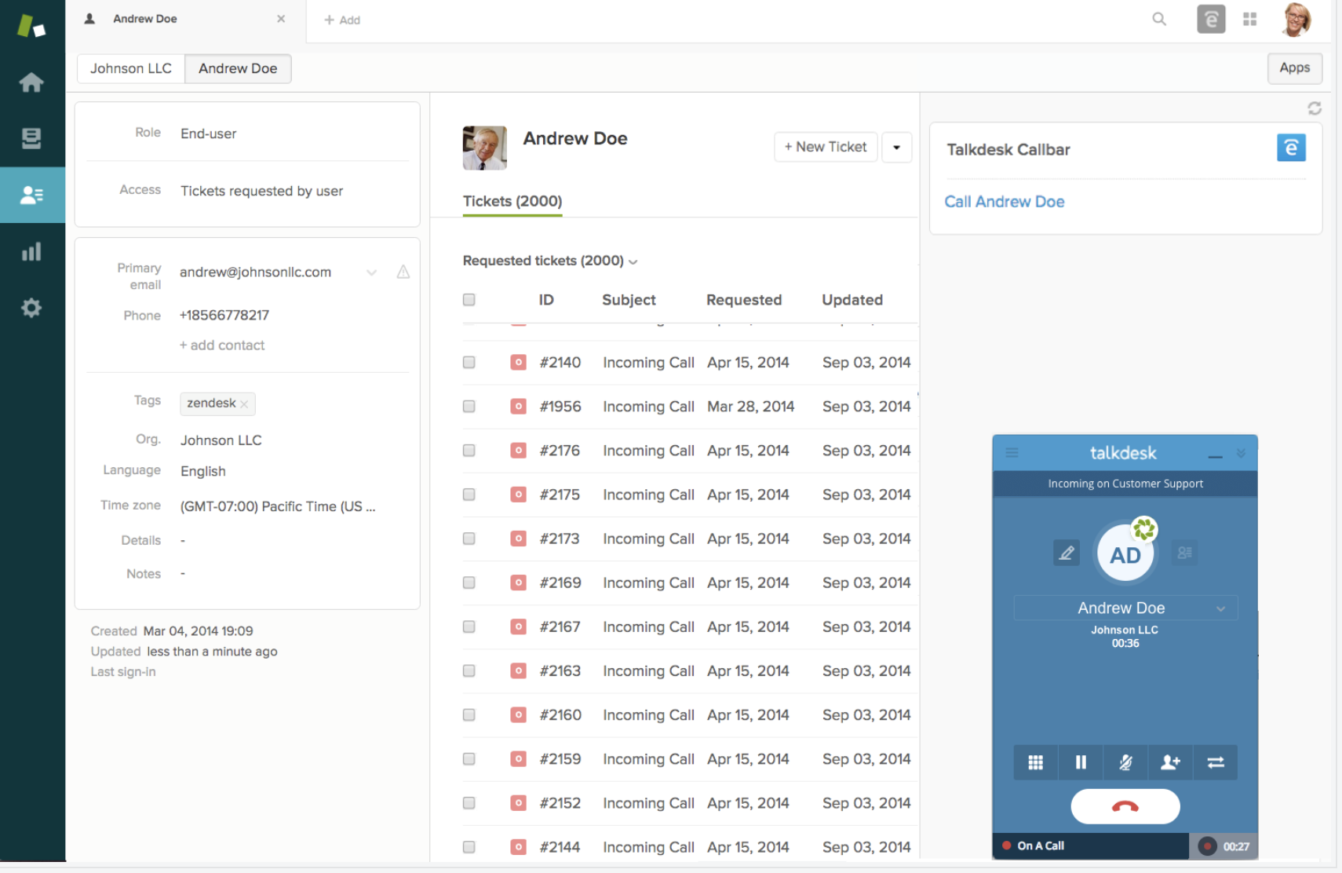Mute the microphone in Talkdesk
Viewport: 1342px width, 873px height.
point(1125,762)
